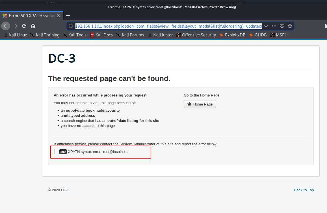Click the 'out-of-date bookmark/favourite' bullet
Viewport: 327px width, 213px height.
click(90, 110)
